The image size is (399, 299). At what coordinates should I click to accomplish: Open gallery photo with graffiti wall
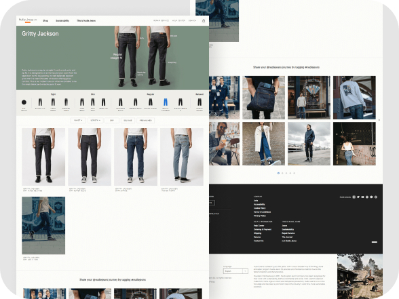point(354,144)
